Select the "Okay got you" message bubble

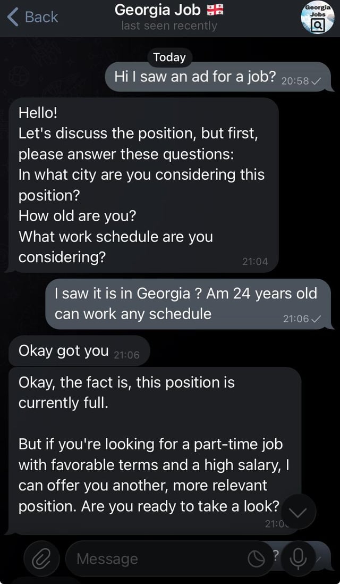(x=64, y=351)
